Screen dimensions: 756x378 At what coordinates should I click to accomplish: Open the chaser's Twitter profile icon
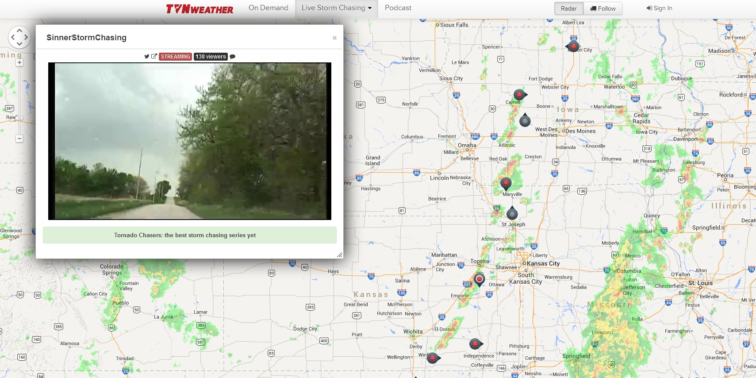(x=147, y=57)
